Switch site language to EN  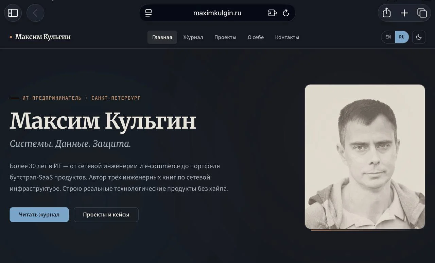point(388,37)
